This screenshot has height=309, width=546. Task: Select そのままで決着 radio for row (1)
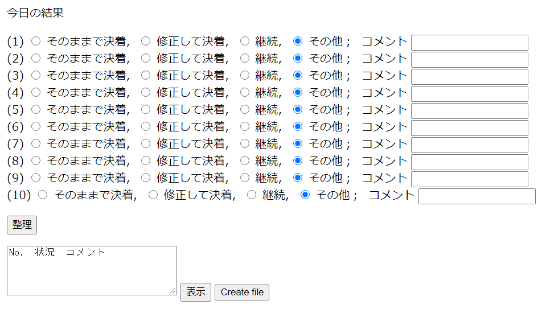[36, 41]
